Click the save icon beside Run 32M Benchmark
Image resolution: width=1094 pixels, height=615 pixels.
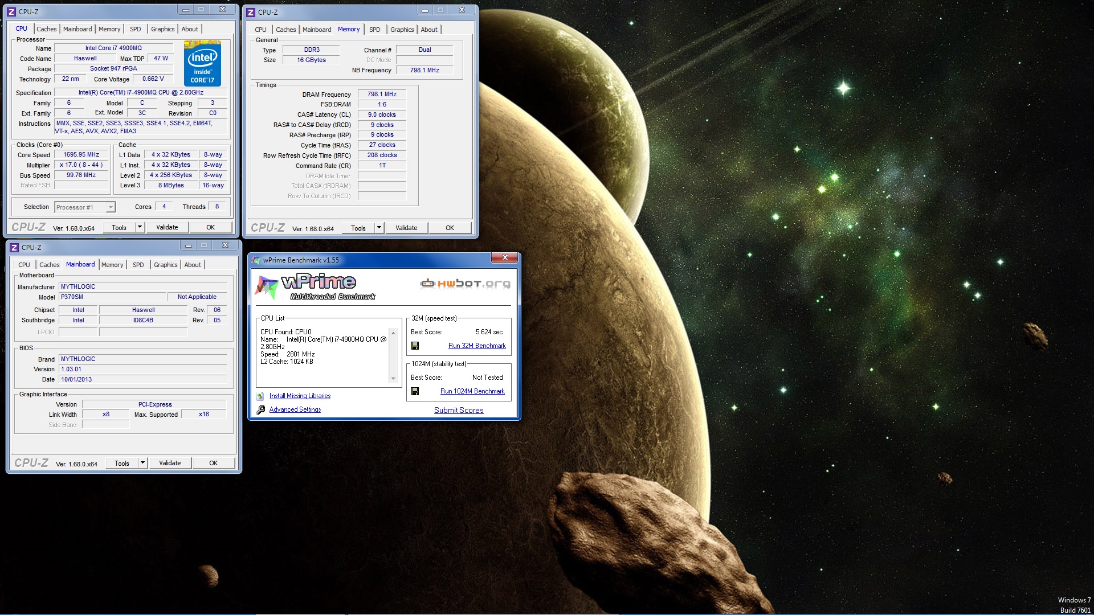(415, 346)
